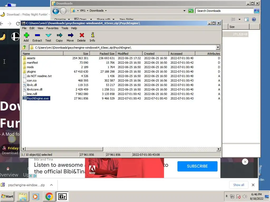
Task: Click the 7-Zip address path field
Action: pyautogui.click(x=122, y=48)
